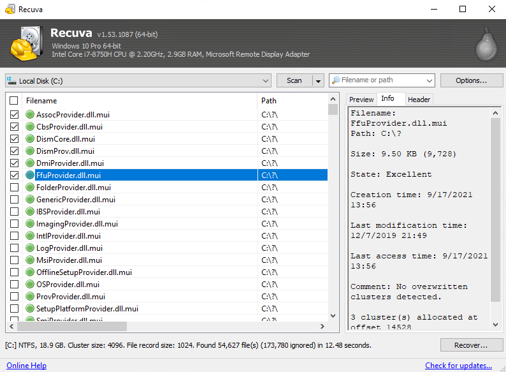Click the Piriform pear logo in header
This screenshot has height=372, width=506.
(x=487, y=44)
